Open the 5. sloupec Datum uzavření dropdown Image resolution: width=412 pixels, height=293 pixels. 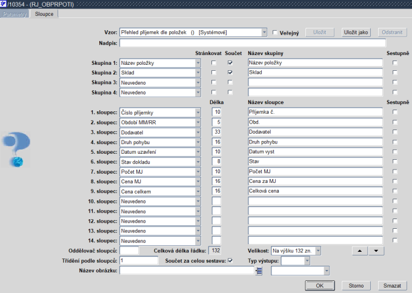198,152
